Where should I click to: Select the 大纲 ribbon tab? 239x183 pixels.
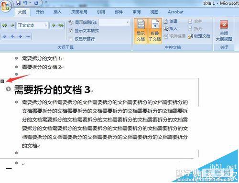(x=22, y=12)
